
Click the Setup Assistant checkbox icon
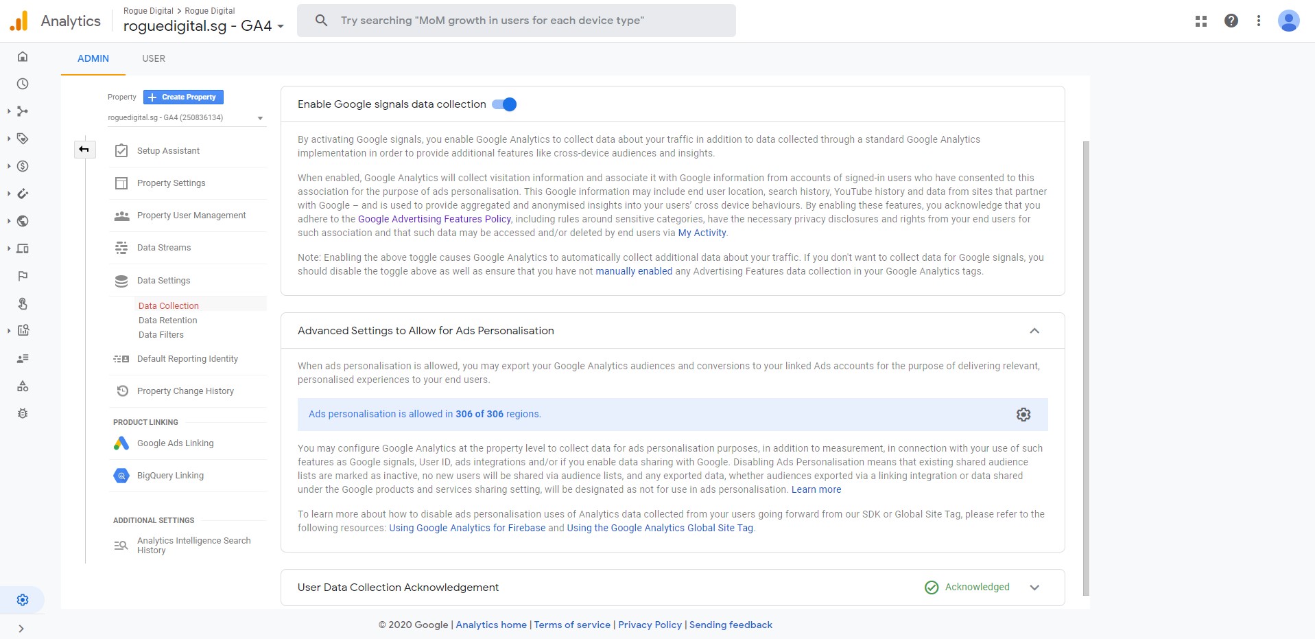(121, 150)
